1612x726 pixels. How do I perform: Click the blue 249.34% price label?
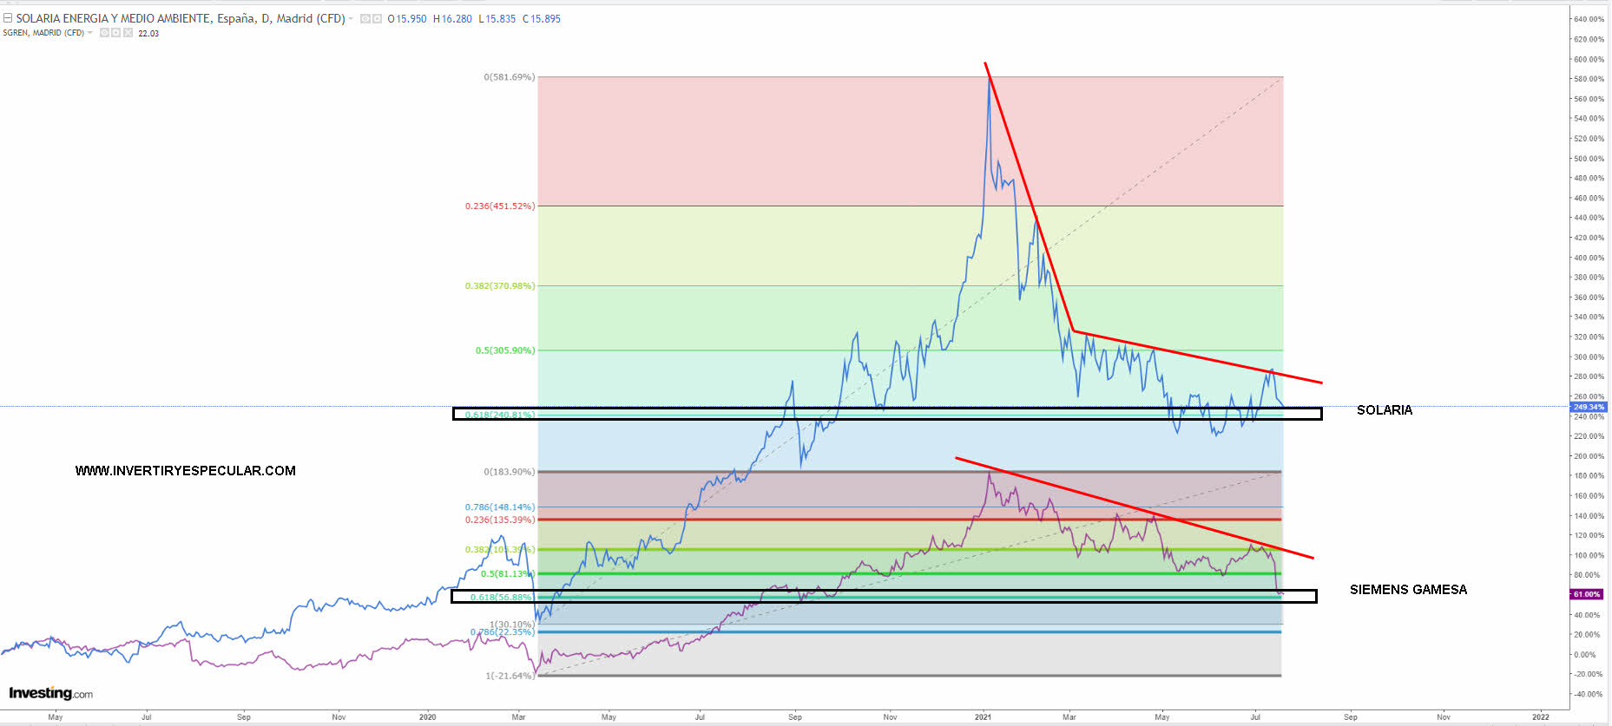[x=1588, y=407]
